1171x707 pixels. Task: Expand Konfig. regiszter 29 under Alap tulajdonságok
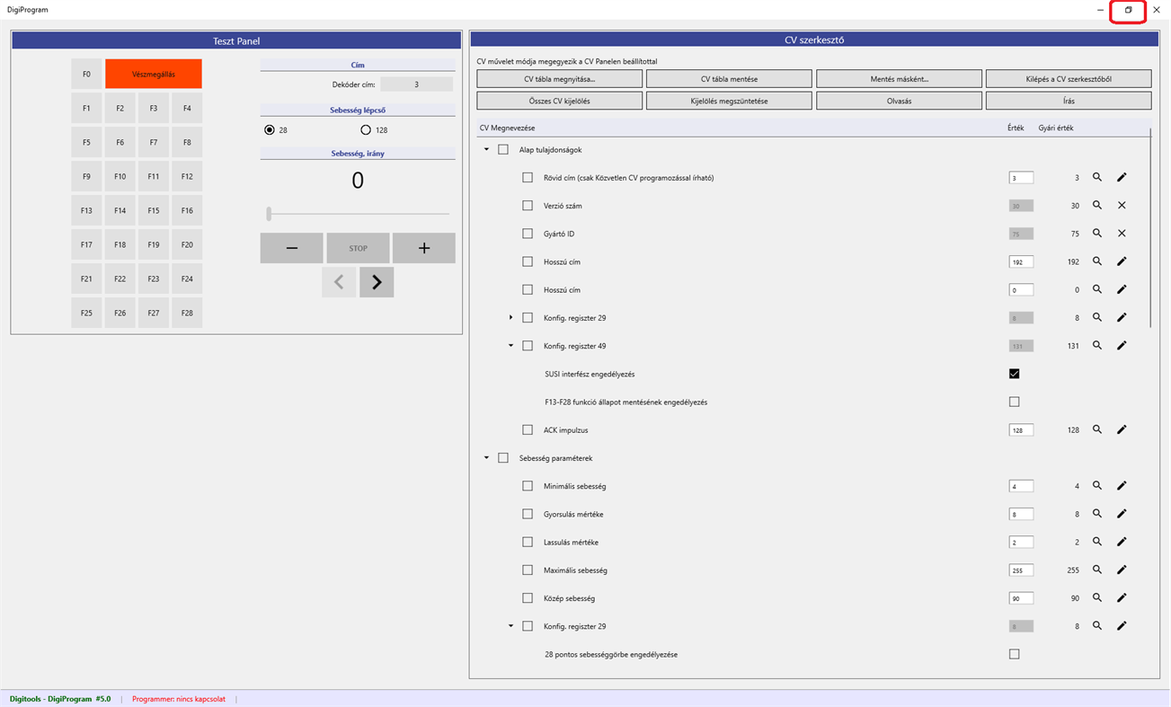[x=510, y=317]
